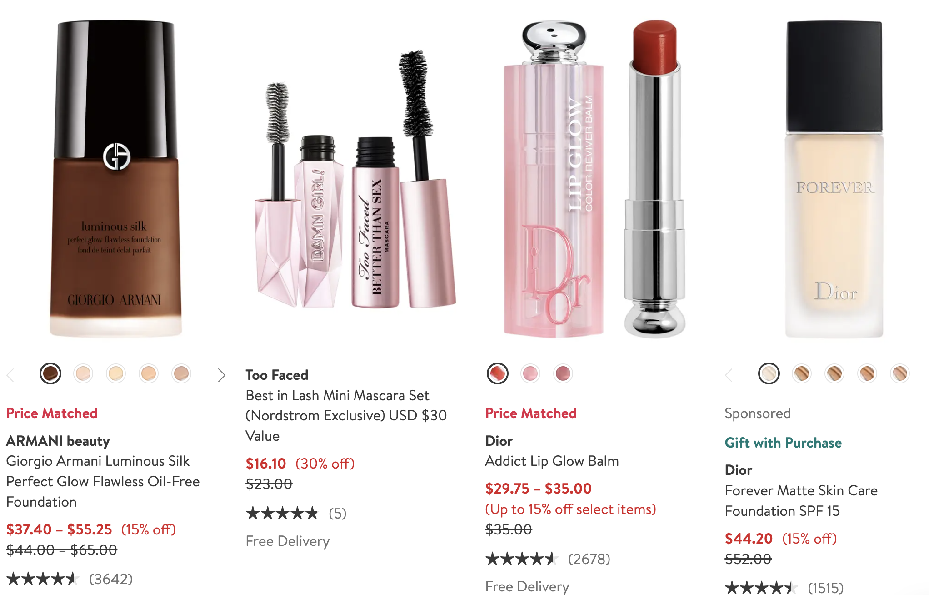
Task: Select the dark brown Armani foundation shade
Action: pyautogui.click(x=50, y=374)
